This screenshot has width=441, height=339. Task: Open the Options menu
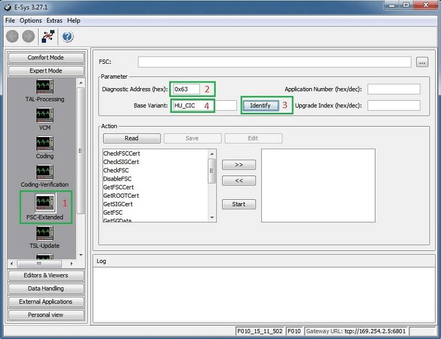tap(31, 20)
